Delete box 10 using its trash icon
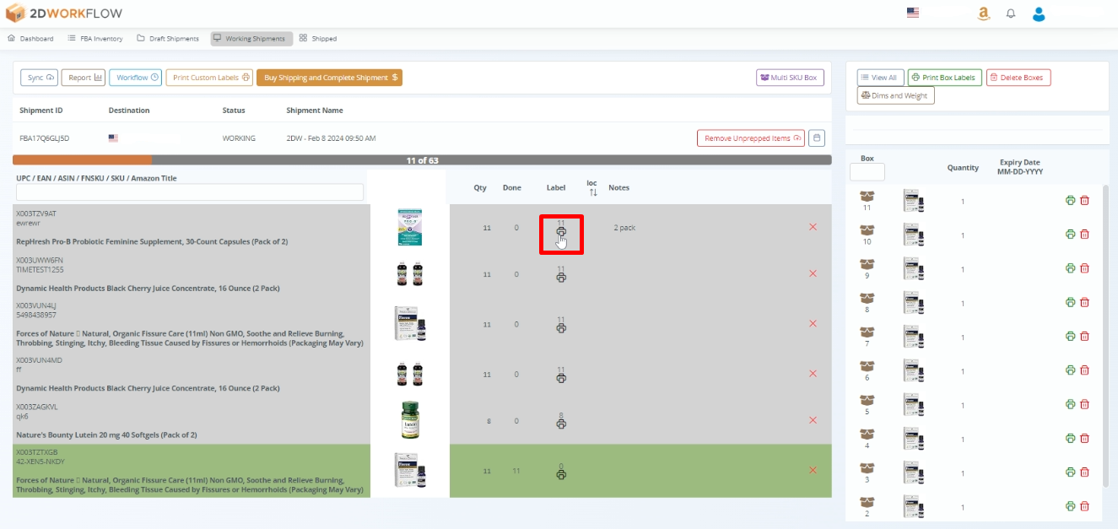 pos(1085,235)
